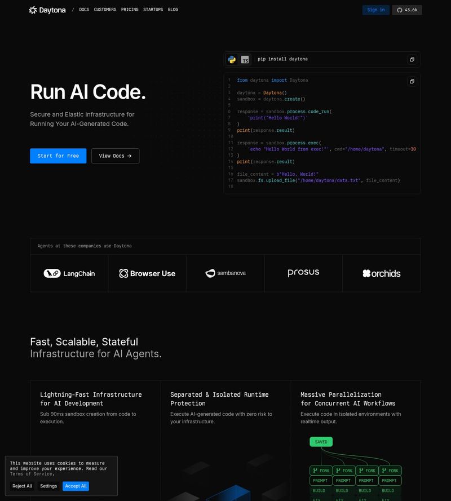Select the Sambanova logo
This screenshot has width=451, height=501.
[x=225, y=273]
